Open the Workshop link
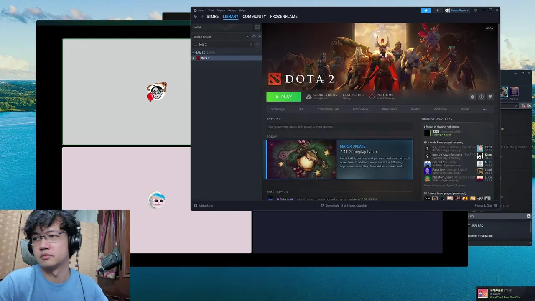535x301 pixels. [440, 109]
